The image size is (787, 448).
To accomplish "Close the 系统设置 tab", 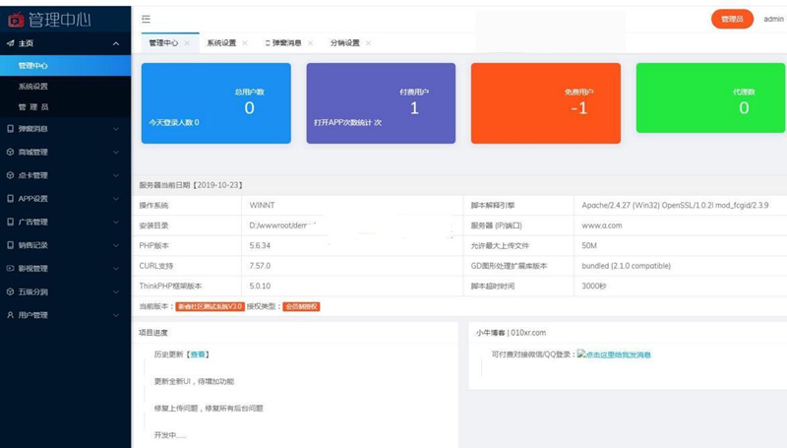I will [x=246, y=43].
